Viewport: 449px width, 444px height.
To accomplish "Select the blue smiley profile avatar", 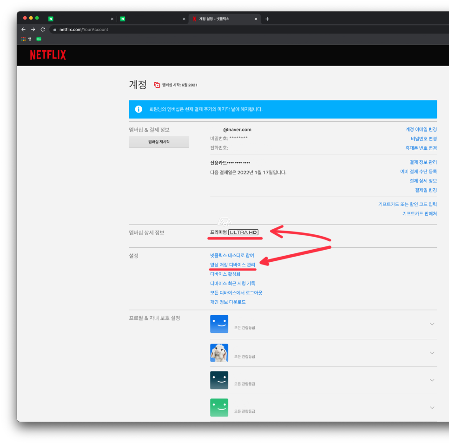I will pyautogui.click(x=219, y=324).
